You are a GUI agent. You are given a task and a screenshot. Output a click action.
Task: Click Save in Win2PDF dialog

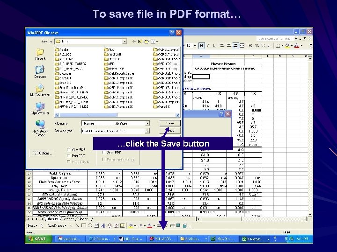[170, 123]
